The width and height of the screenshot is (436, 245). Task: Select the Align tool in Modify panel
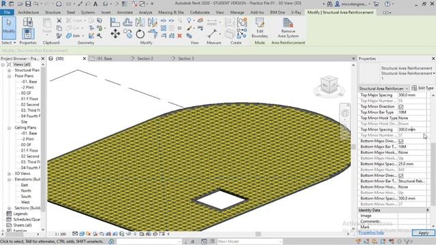coord(115,22)
